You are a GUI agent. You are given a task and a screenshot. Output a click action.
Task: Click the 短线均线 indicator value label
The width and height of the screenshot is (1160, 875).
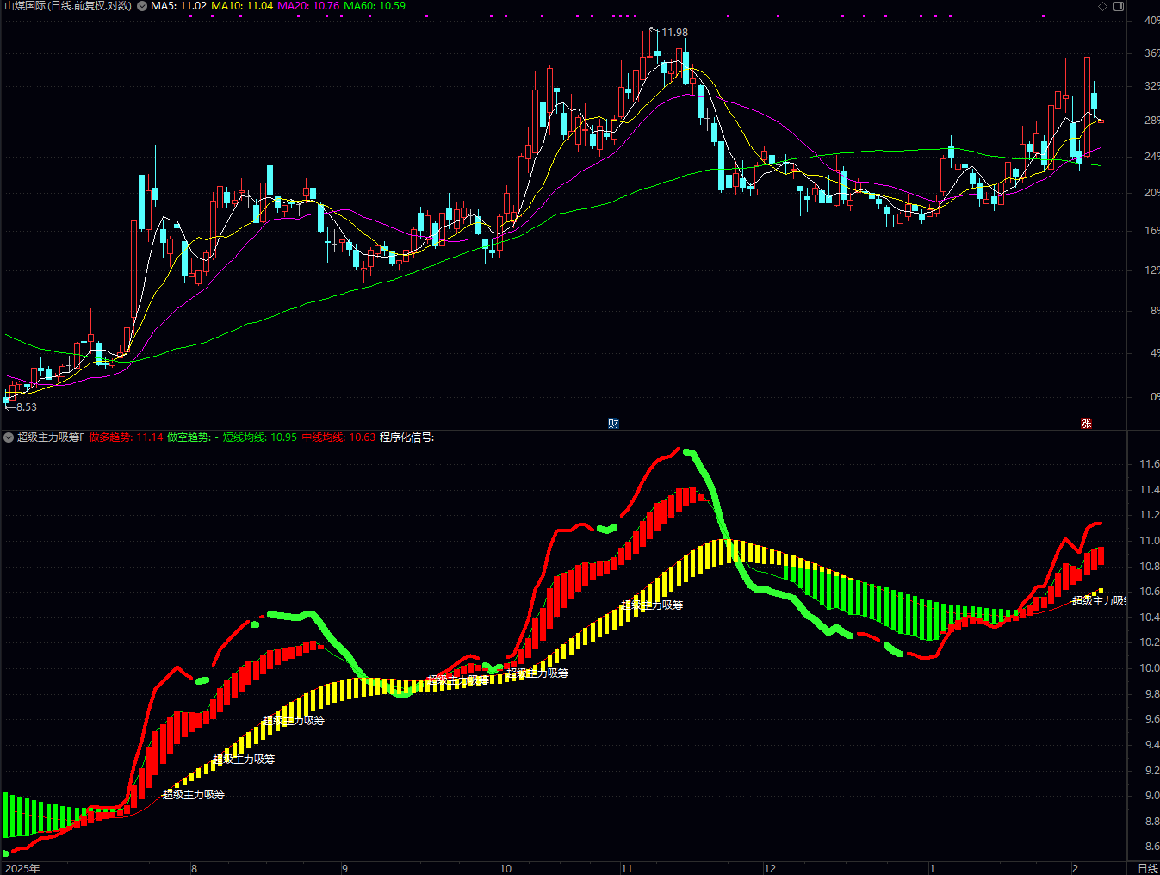coord(259,437)
